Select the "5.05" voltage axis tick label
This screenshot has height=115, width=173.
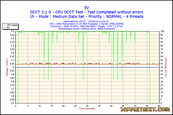[x=12, y=64]
